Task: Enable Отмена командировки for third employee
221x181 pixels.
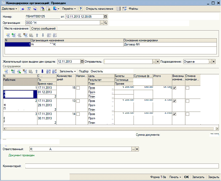Action: click(x=187, y=114)
